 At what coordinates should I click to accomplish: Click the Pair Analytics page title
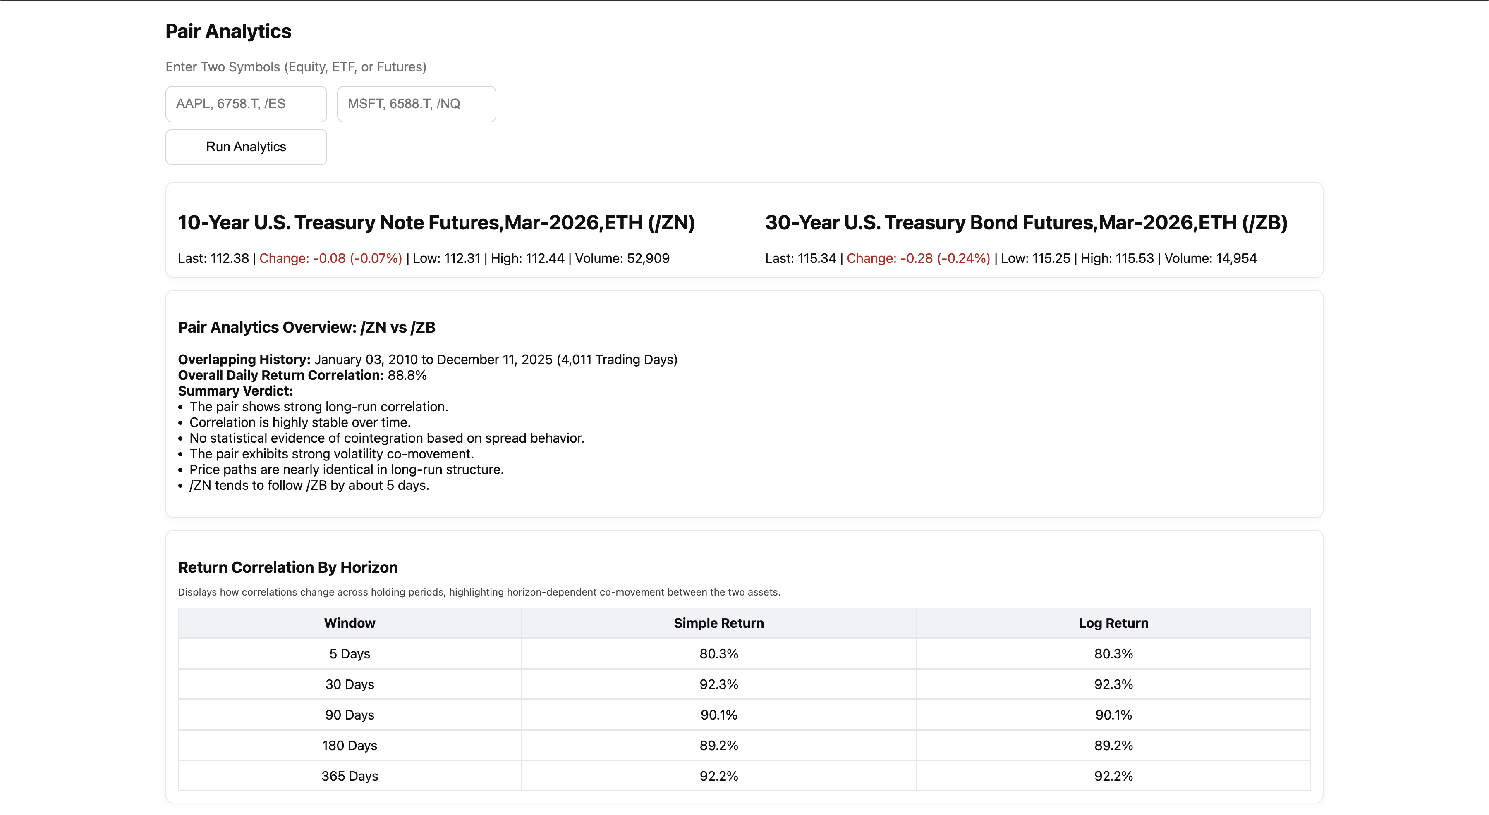(x=228, y=31)
